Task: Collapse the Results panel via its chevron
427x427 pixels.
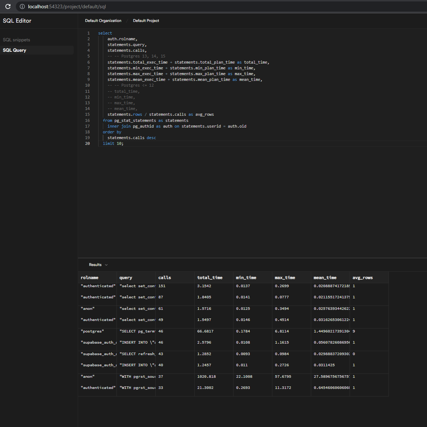Action: (x=106, y=265)
